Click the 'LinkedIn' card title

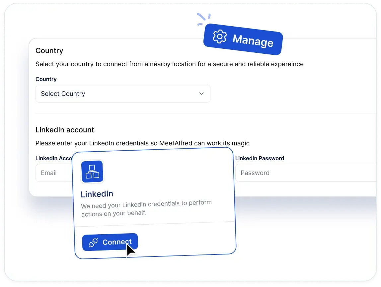[97, 194]
